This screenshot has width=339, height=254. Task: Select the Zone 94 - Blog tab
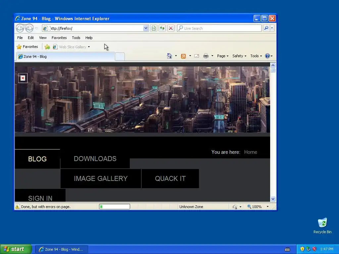(66, 57)
